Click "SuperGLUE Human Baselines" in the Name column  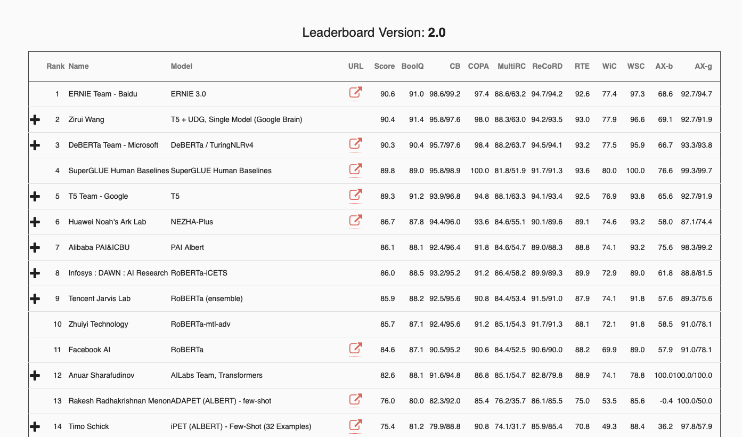point(119,171)
